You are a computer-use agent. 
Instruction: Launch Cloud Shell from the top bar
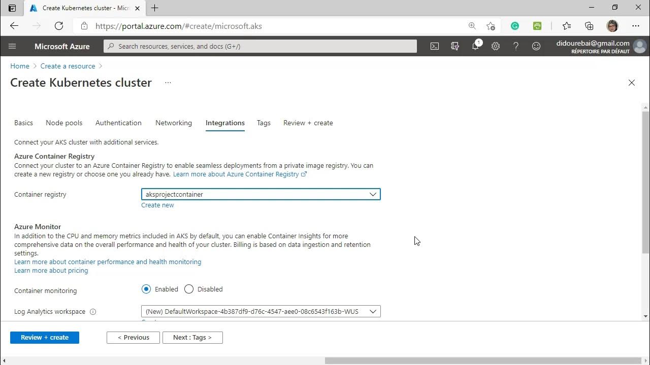(x=435, y=46)
